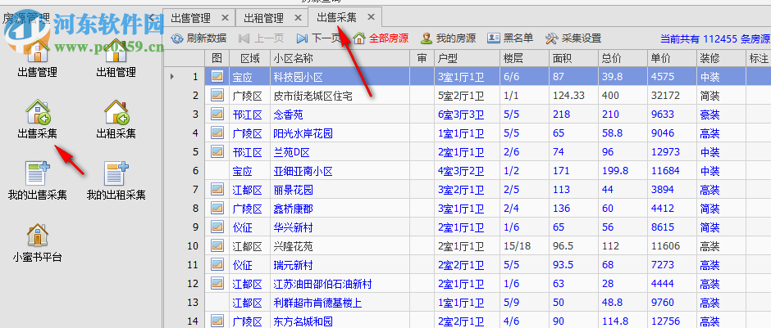Click the picture icon for 华兴新村
This screenshot has width=771, height=328.
[x=217, y=227]
